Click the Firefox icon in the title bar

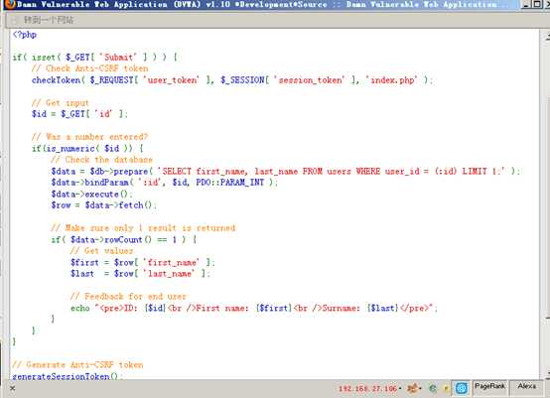tap(10, 4)
